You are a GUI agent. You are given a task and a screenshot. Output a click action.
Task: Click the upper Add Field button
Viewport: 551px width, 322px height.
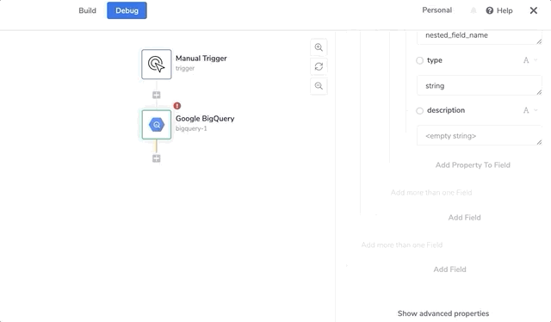coord(464,217)
